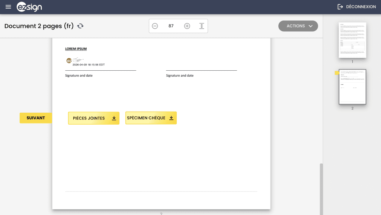Image resolution: width=381 pixels, height=215 pixels.
Task: Select page 1 thumbnail
Action: pyautogui.click(x=352, y=40)
